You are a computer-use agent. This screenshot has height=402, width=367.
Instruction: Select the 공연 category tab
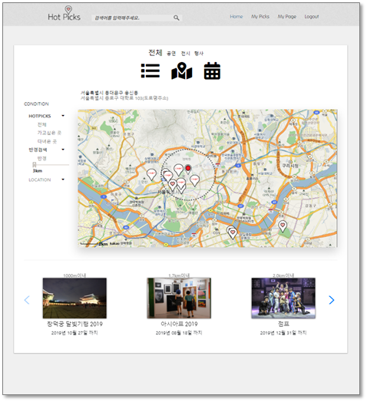(x=171, y=54)
